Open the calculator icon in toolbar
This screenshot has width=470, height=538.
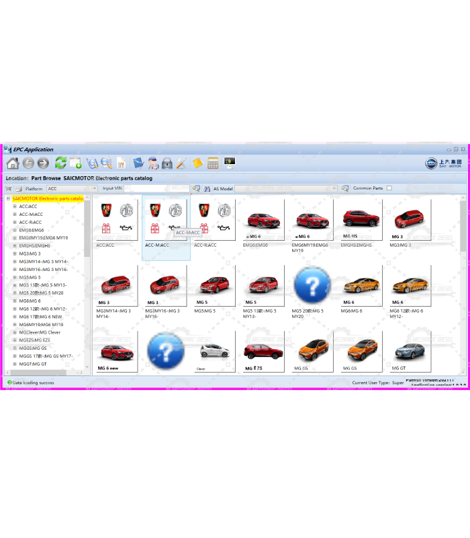click(x=213, y=163)
